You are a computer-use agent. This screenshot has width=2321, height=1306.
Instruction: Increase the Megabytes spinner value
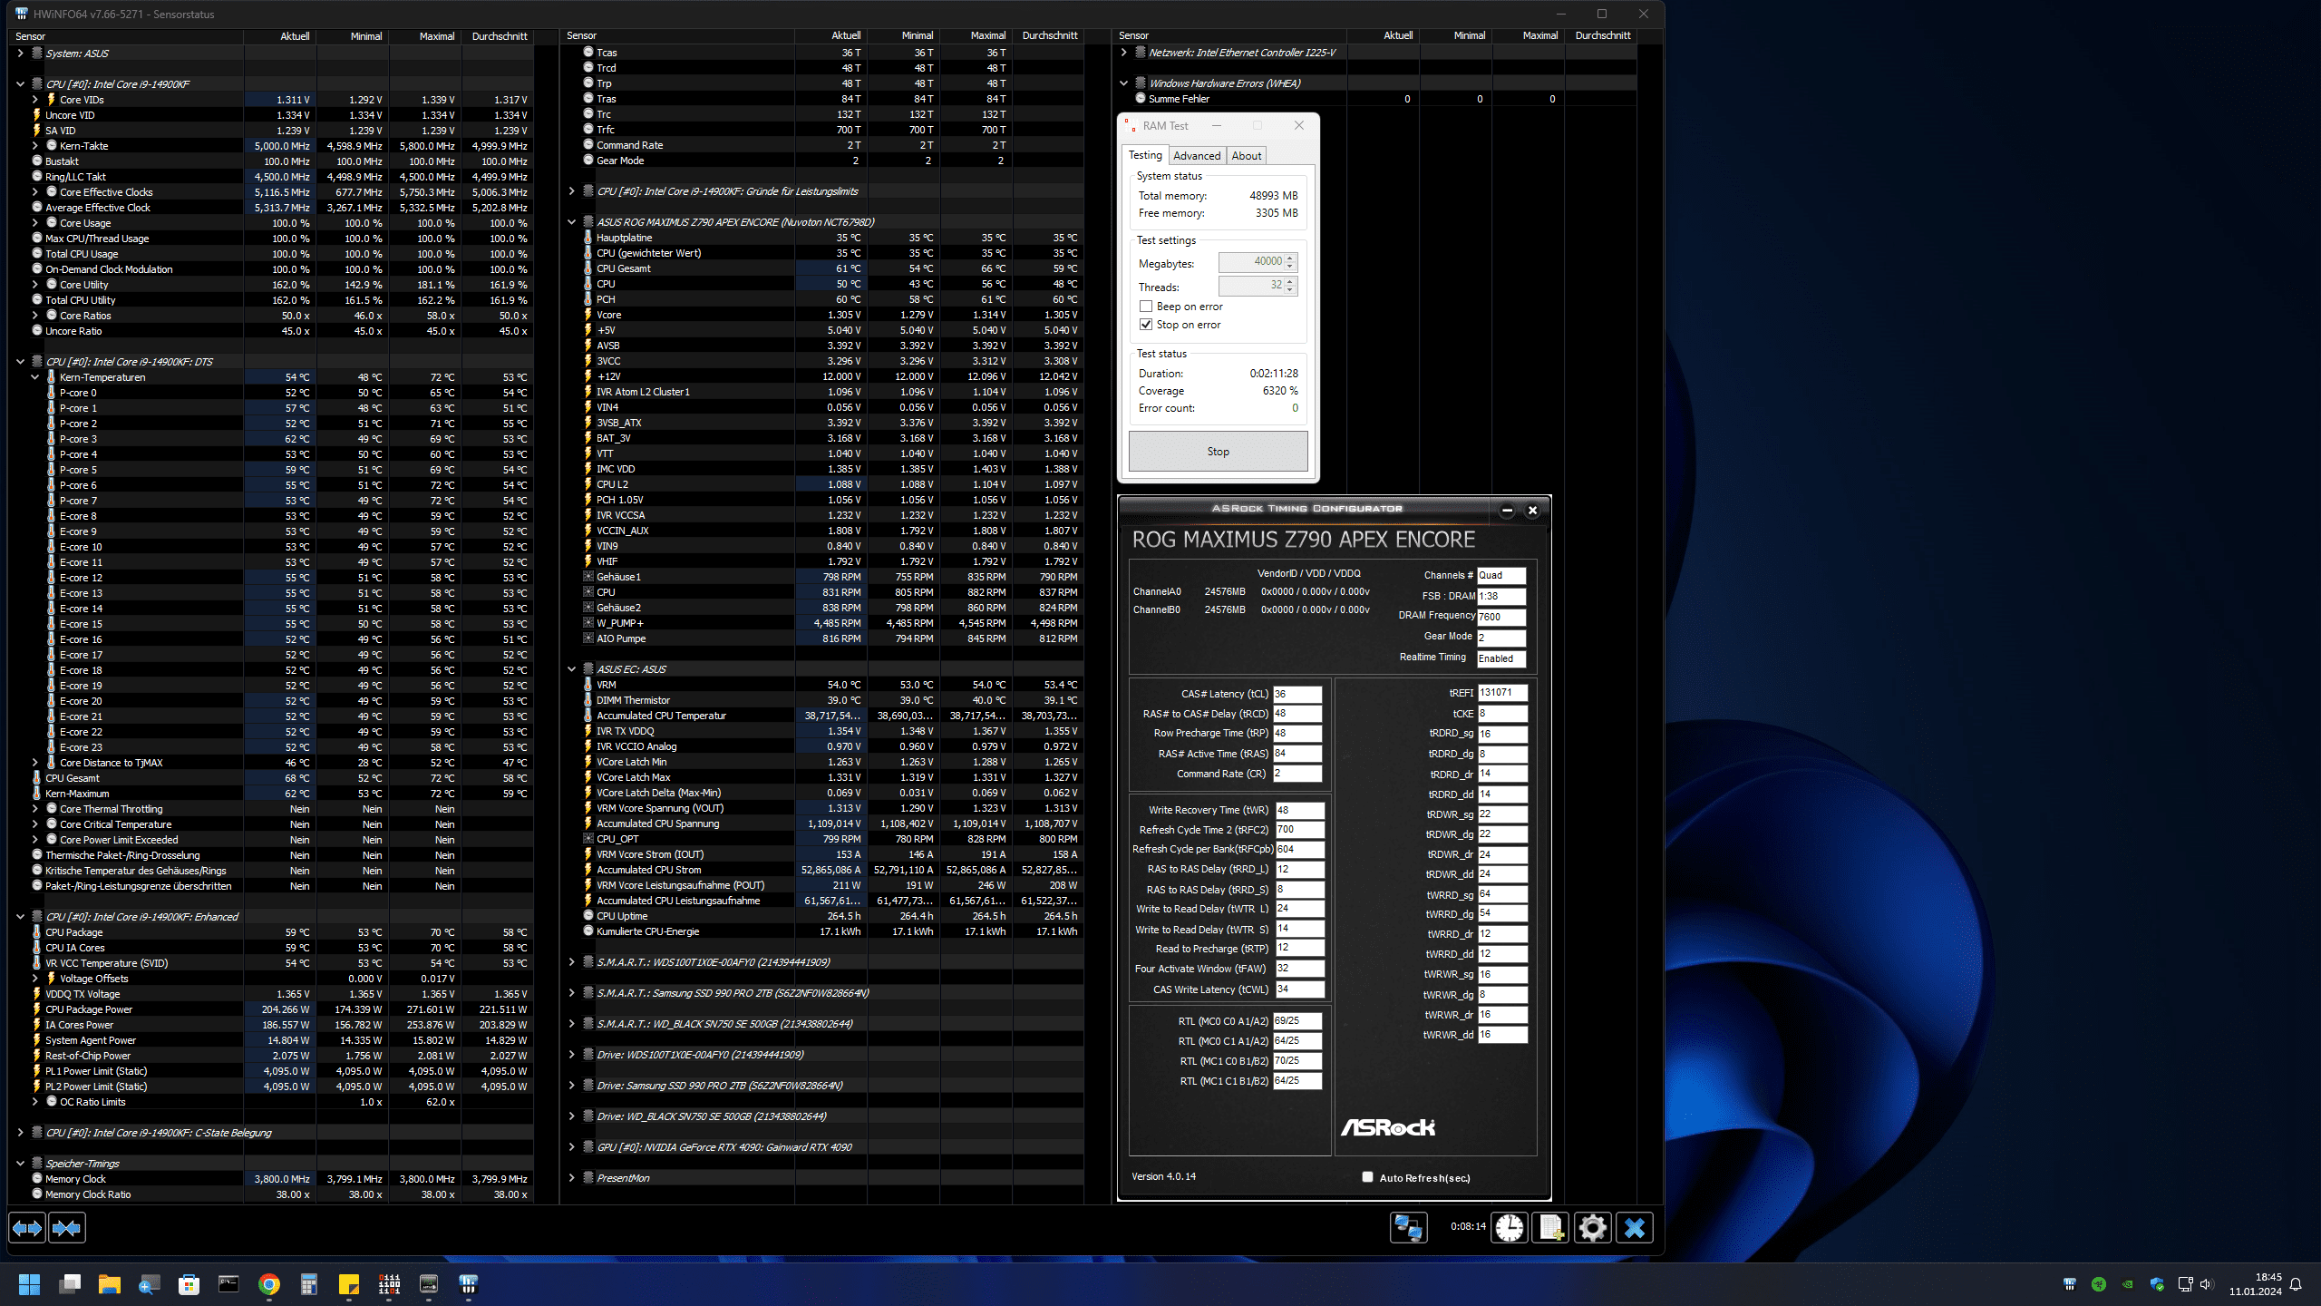[x=1290, y=258]
